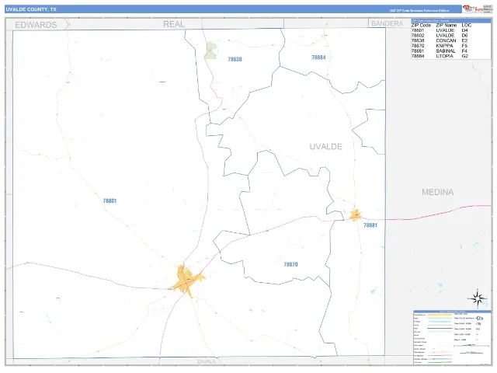Click the 'LOC' column header
497x373 pixels.
[467, 25]
